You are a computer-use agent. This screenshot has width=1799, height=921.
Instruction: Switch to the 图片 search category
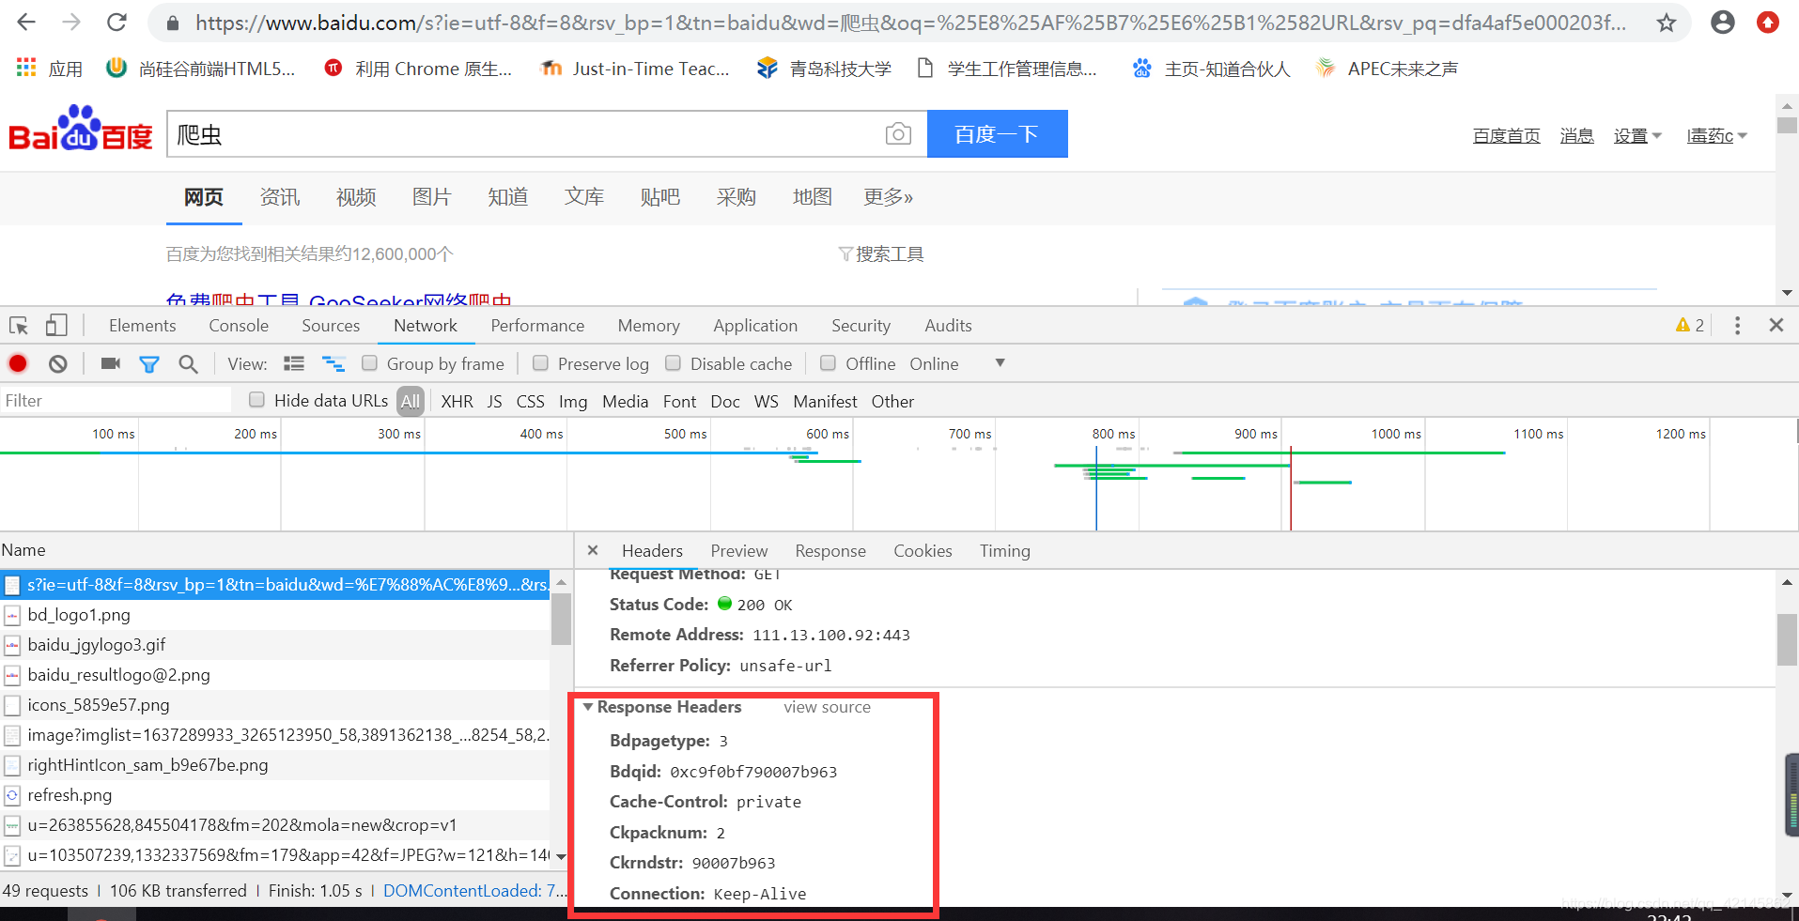(432, 197)
